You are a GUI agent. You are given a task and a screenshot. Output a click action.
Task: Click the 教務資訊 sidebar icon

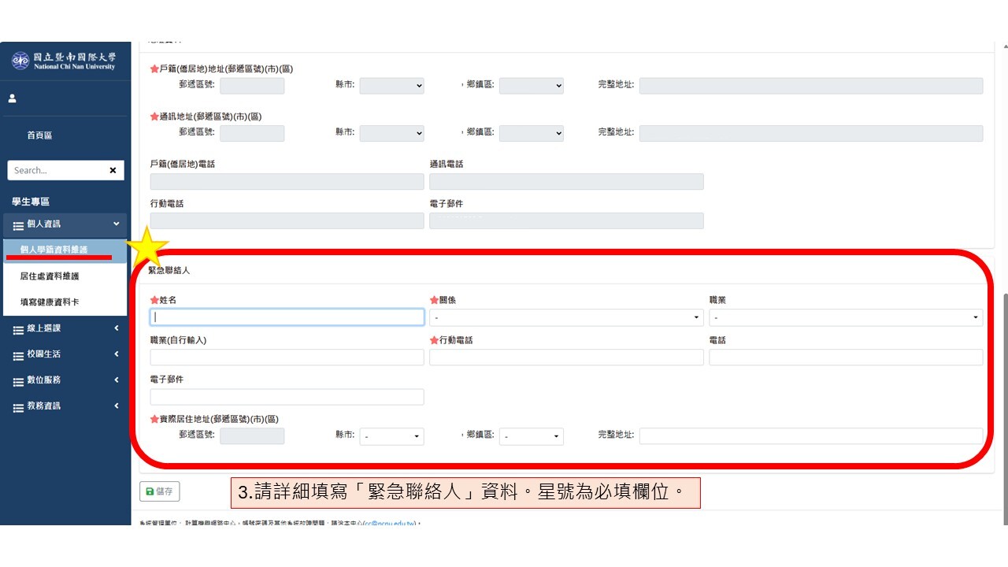pos(17,406)
